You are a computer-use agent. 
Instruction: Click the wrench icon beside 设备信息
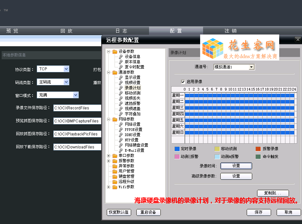(121, 57)
